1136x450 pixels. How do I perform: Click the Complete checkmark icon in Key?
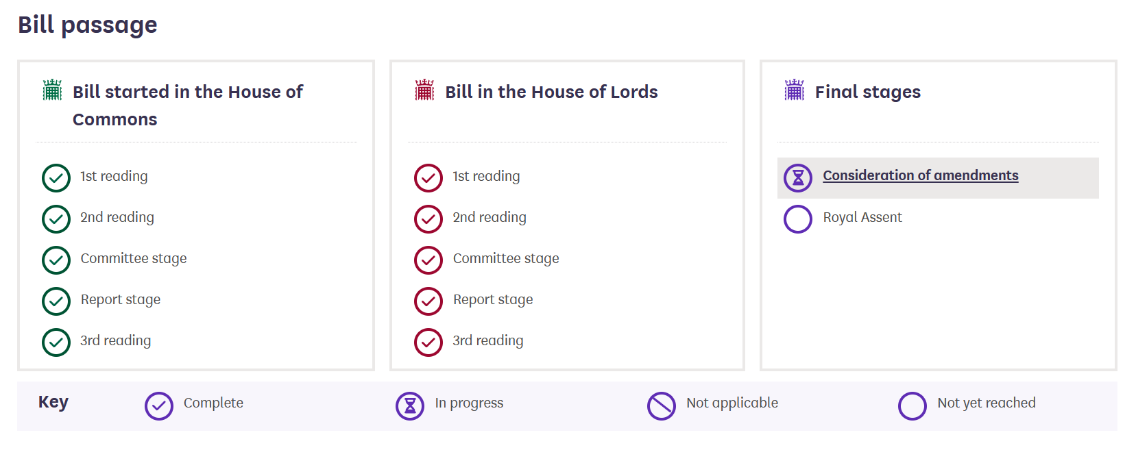(159, 406)
